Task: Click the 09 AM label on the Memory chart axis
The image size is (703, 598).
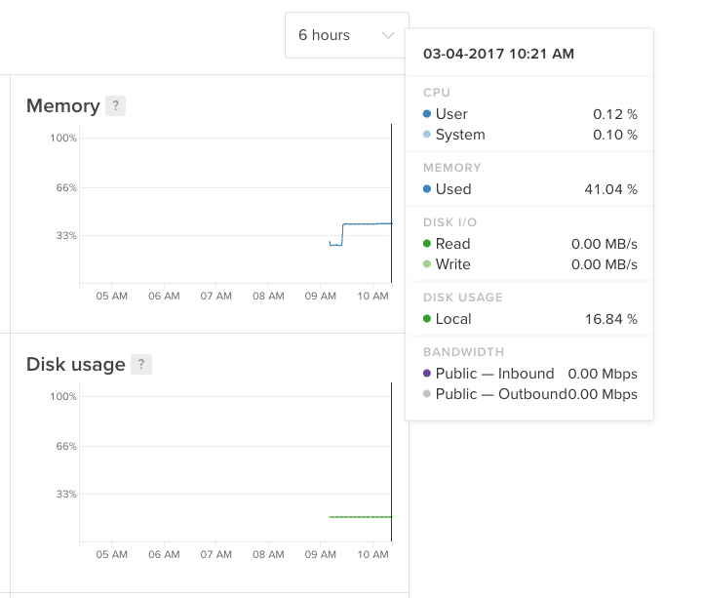Action: (320, 297)
